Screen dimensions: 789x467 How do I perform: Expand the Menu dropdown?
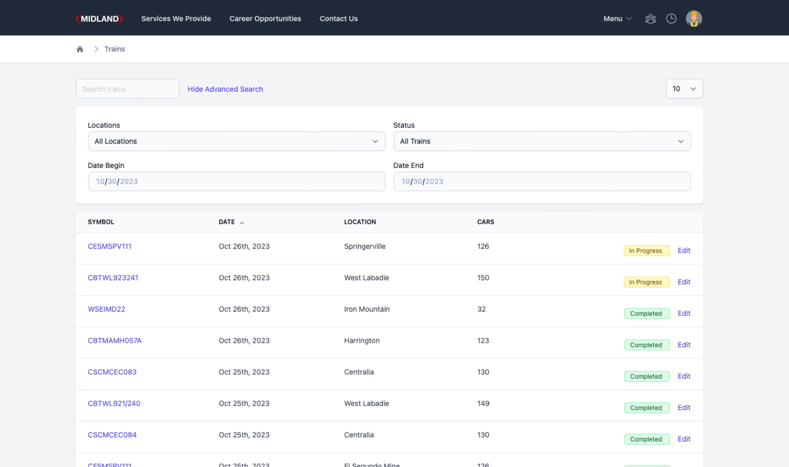(x=618, y=18)
